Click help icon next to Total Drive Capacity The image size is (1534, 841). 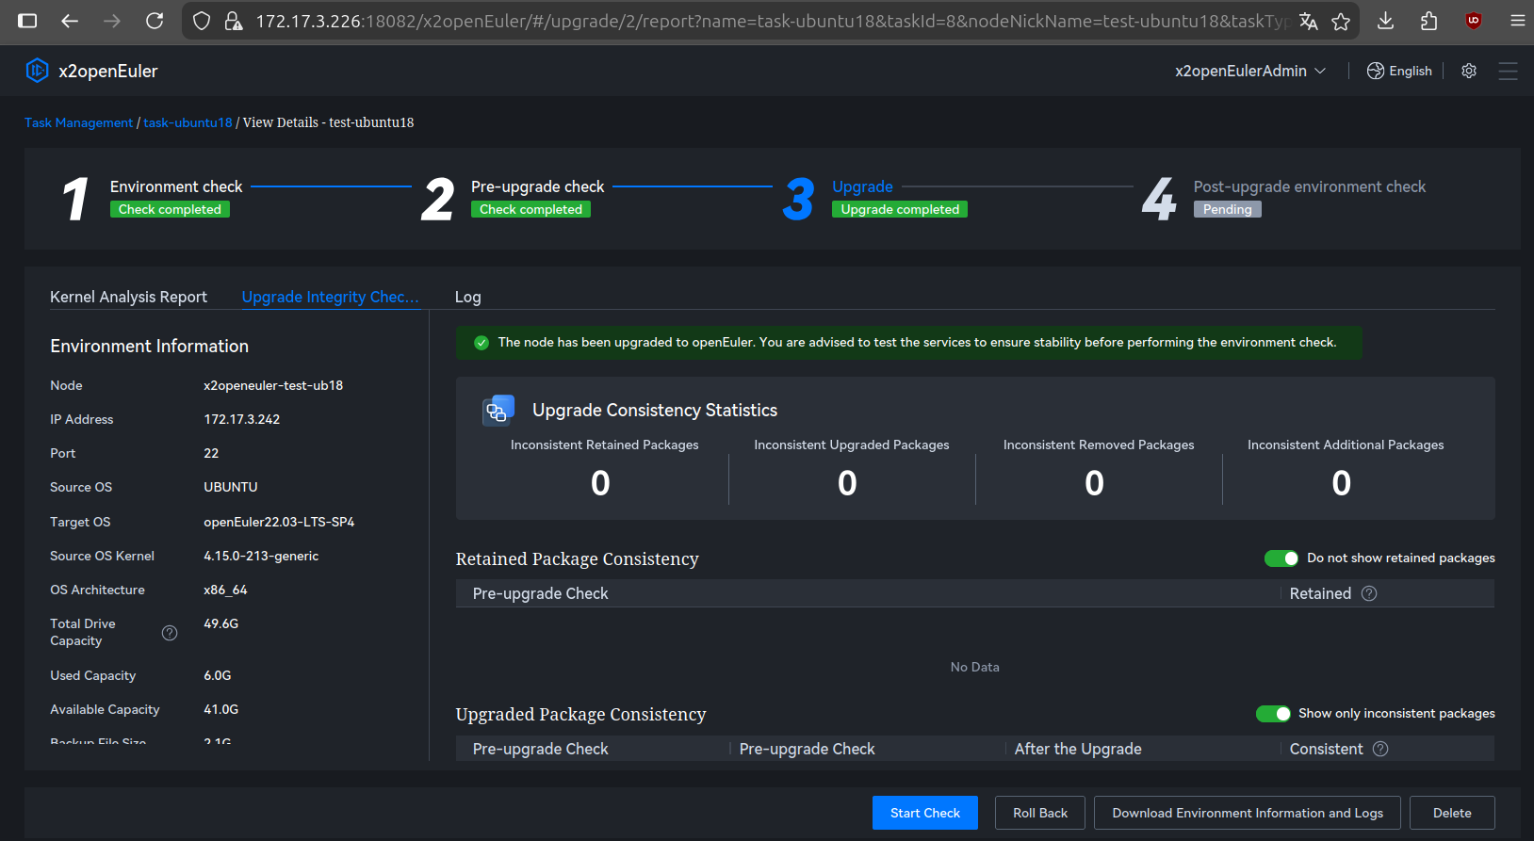[170, 633]
